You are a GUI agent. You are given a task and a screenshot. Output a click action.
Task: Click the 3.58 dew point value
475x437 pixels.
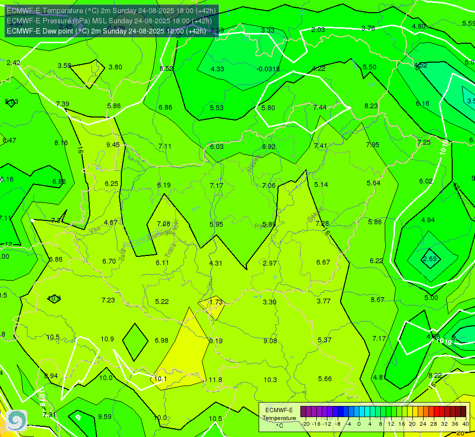click(64, 66)
